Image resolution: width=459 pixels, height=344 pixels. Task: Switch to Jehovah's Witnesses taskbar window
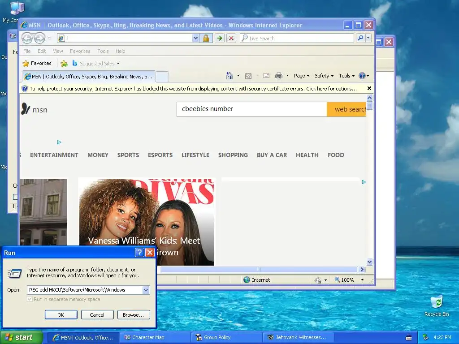point(299,338)
